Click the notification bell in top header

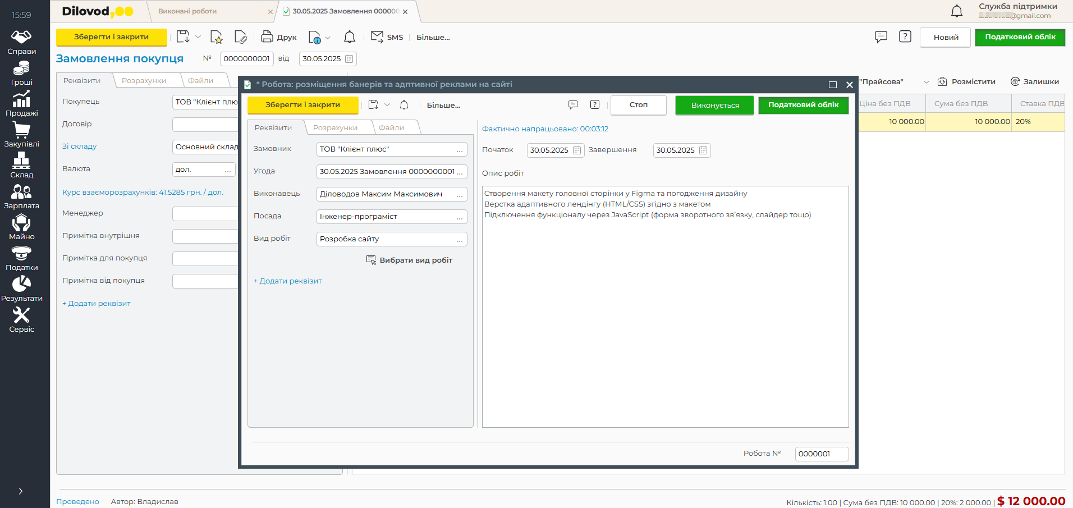click(956, 11)
